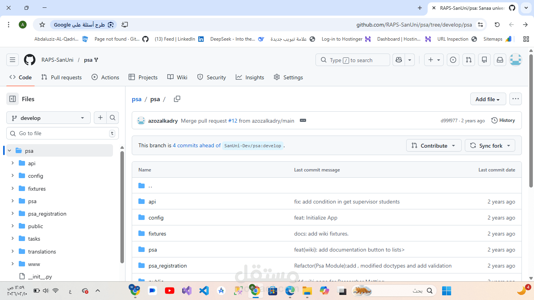Click the Go to file search field
534x300 pixels.
(x=63, y=133)
